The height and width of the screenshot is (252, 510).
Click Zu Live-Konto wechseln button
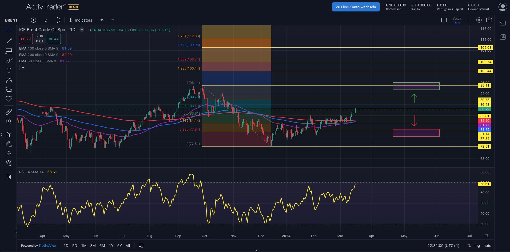click(x=356, y=7)
